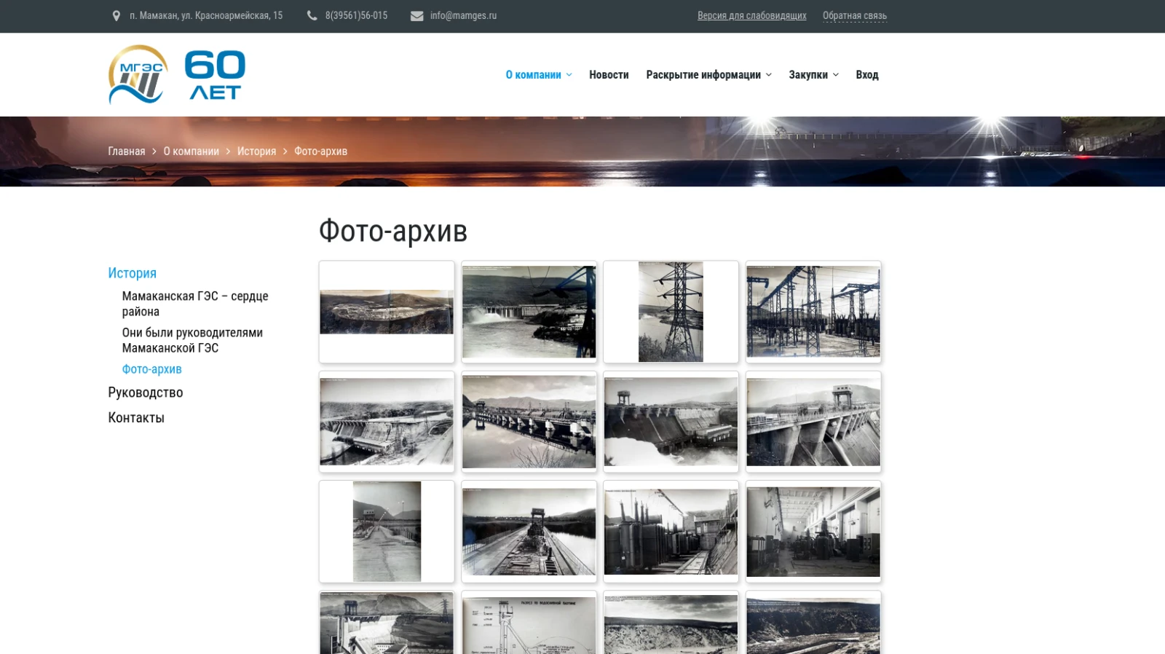Click the Вход menu item
The height and width of the screenshot is (654, 1165).
[x=866, y=75]
